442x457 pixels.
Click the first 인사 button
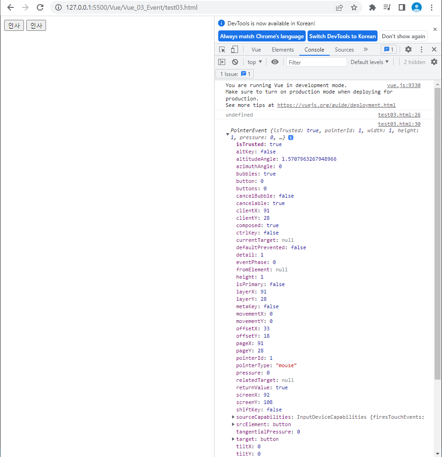click(x=14, y=25)
